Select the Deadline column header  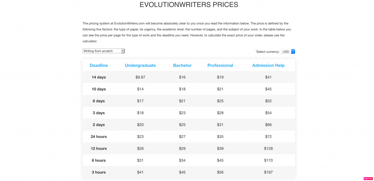(x=99, y=65)
